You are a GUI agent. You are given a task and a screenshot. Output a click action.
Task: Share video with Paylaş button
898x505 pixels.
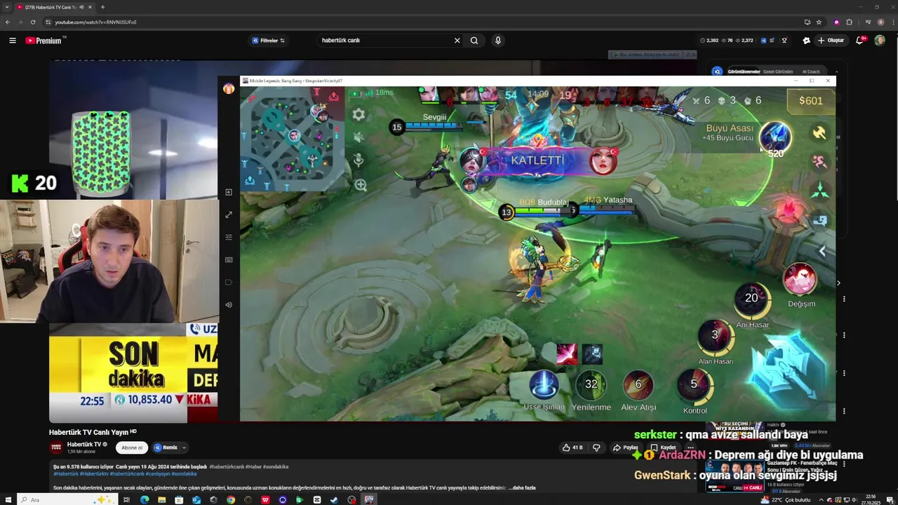click(626, 447)
